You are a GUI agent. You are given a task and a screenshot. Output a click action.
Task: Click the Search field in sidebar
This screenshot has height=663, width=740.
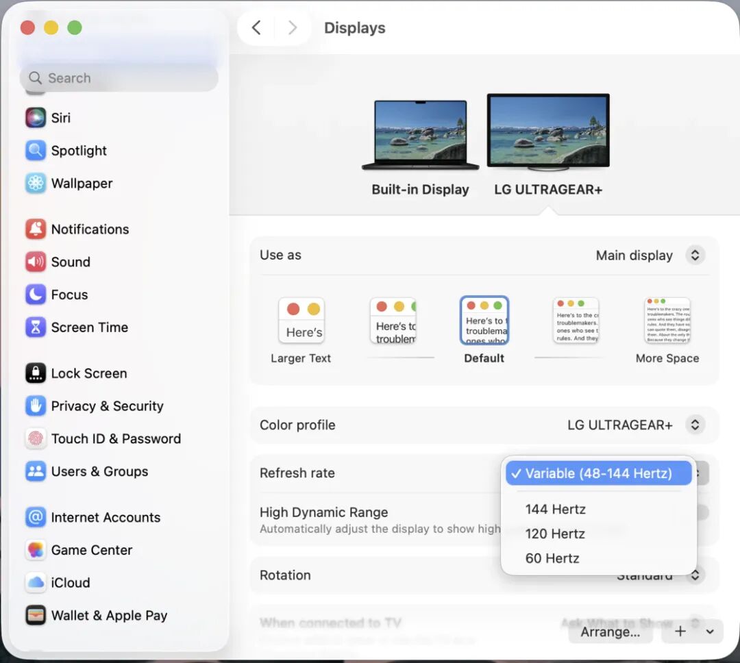[x=119, y=78]
